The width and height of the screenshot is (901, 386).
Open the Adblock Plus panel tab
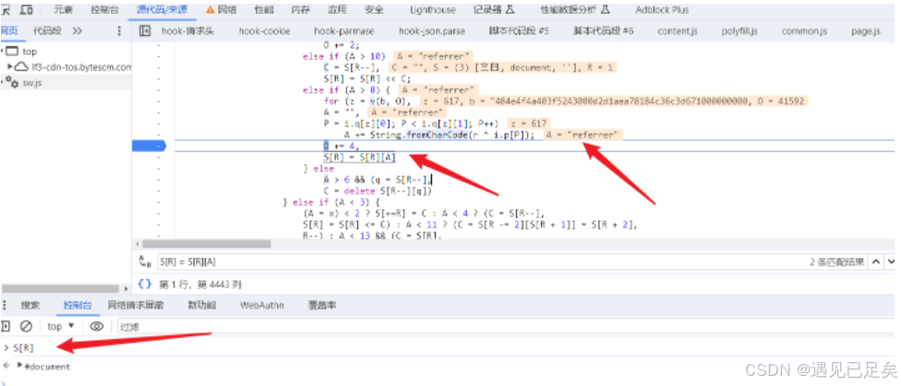[x=662, y=10]
